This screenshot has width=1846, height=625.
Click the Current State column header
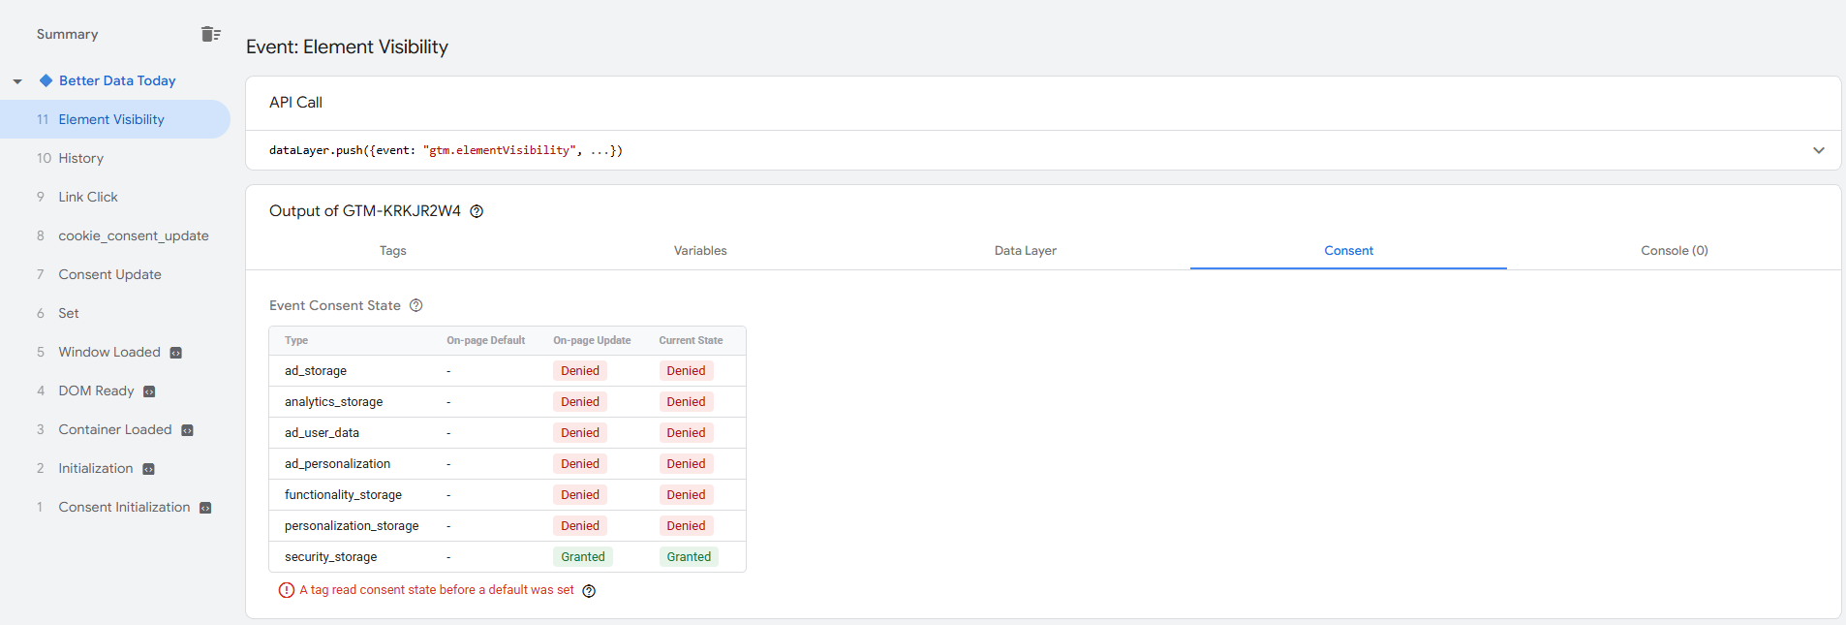691,341
